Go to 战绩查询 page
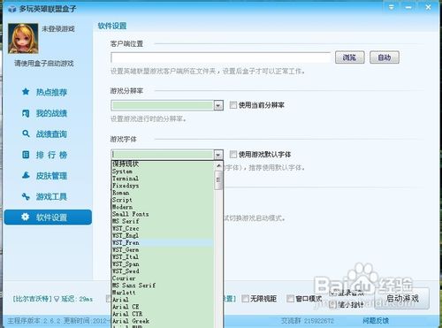This screenshot has width=442, height=328. click(x=51, y=134)
